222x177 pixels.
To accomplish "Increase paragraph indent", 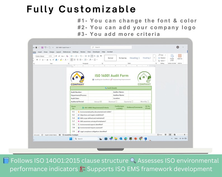I will pos(89,56).
